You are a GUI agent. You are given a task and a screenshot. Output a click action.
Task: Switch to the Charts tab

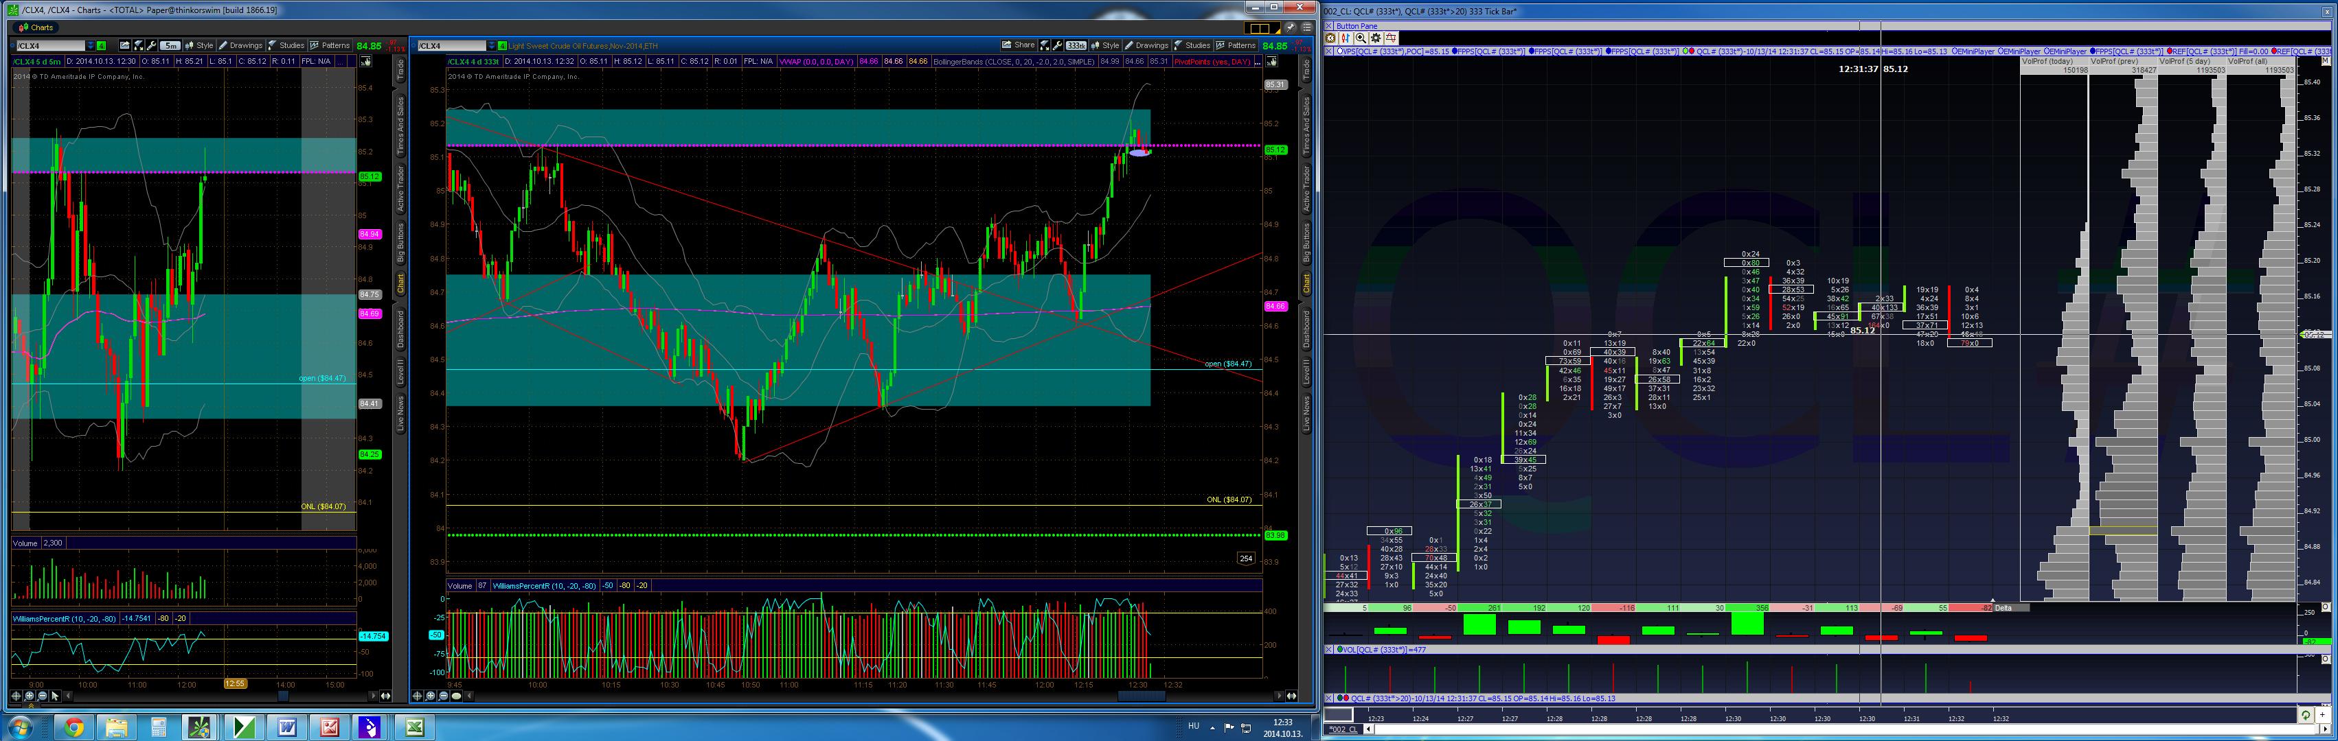36,27
